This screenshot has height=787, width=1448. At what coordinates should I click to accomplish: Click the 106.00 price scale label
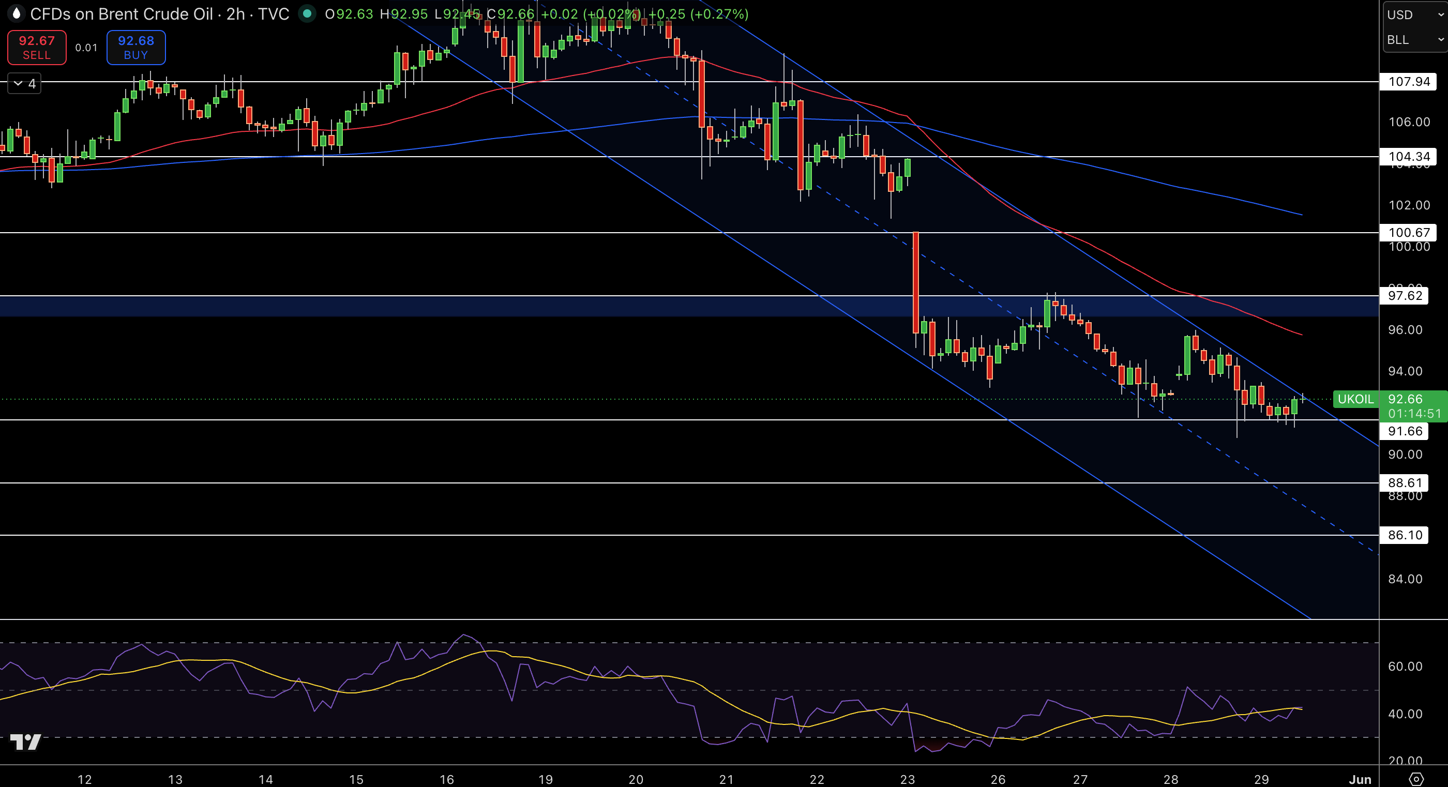[1409, 122]
